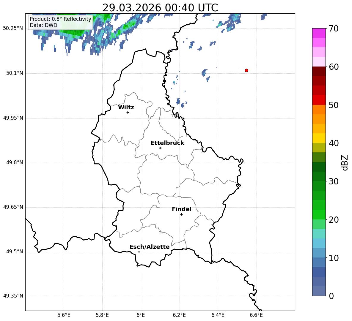Click the colorbar label 0
The image size is (352, 321).
click(x=331, y=296)
